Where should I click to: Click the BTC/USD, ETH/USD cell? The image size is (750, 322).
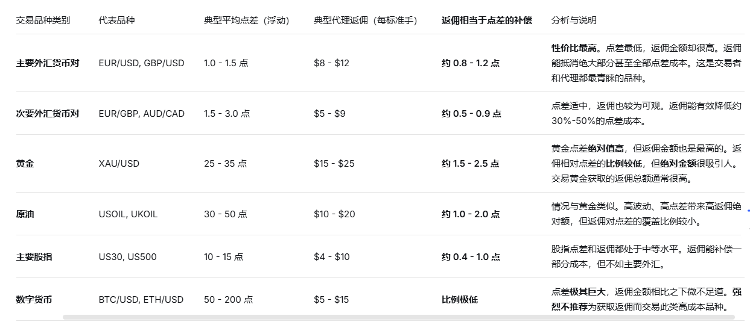[141, 299]
